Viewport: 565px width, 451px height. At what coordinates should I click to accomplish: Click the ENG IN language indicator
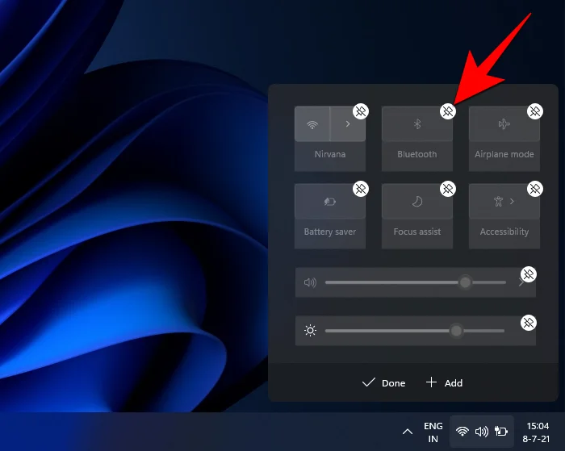click(x=433, y=432)
